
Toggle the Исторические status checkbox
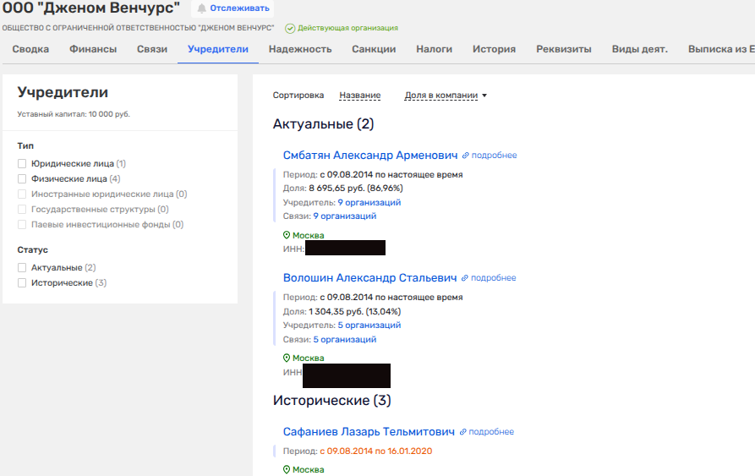[x=23, y=283]
